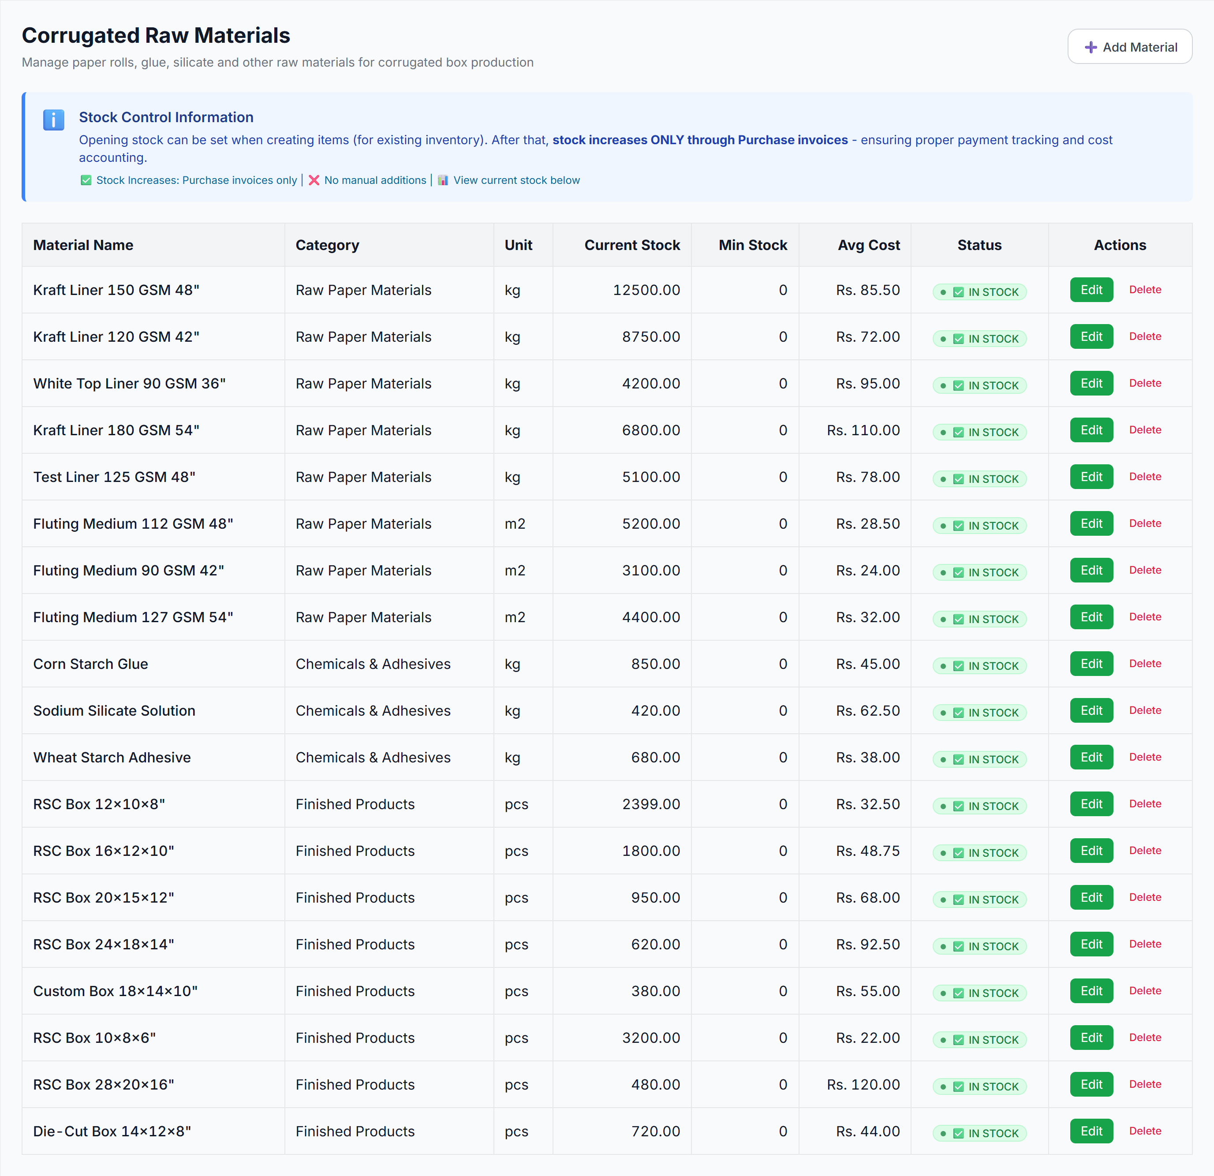Image resolution: width=1214 pixels, height=1176 pixels.
Task: Edit RSC Box 10×8×6"
Action: point(1091,1038)
